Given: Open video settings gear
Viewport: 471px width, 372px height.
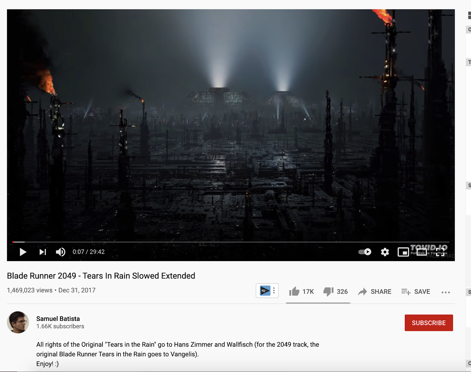Looking at the screenshot, I should tap(385, 252).
